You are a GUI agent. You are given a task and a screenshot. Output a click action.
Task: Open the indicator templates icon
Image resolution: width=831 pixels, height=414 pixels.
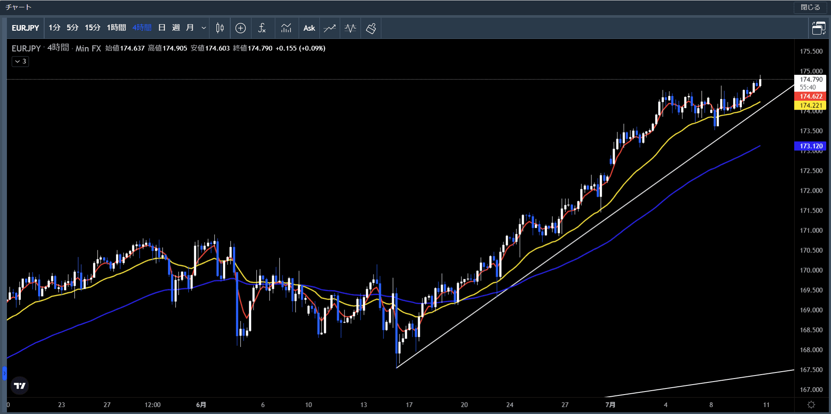(286, 28)
